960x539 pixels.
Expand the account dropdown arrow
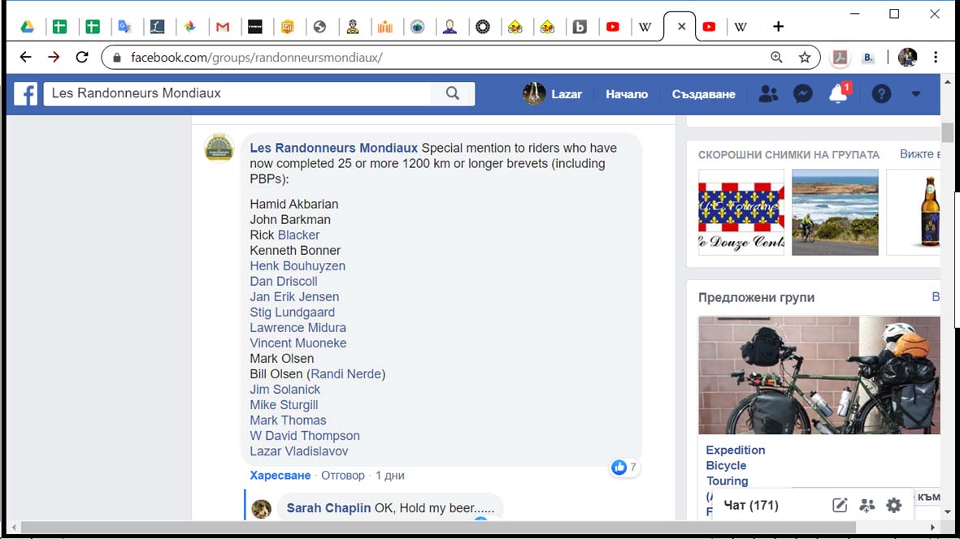916,94
